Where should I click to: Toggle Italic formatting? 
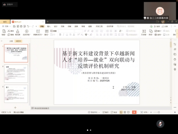64,35
